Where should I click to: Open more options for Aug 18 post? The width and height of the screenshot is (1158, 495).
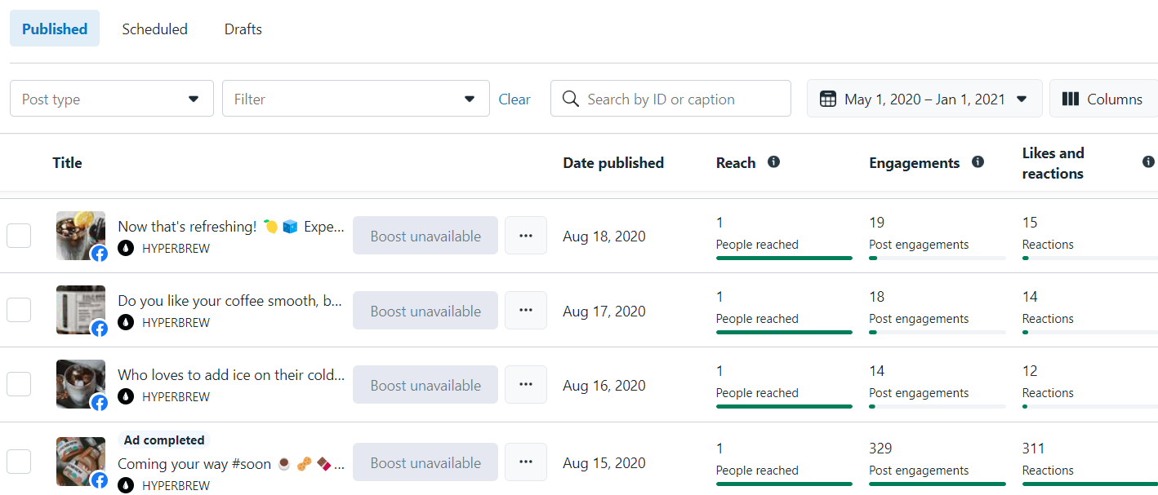[526, 236]
